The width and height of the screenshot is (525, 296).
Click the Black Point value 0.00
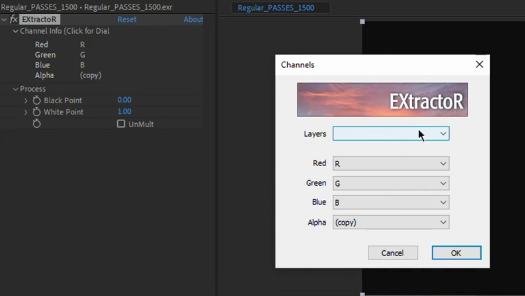tap(124, 100)
